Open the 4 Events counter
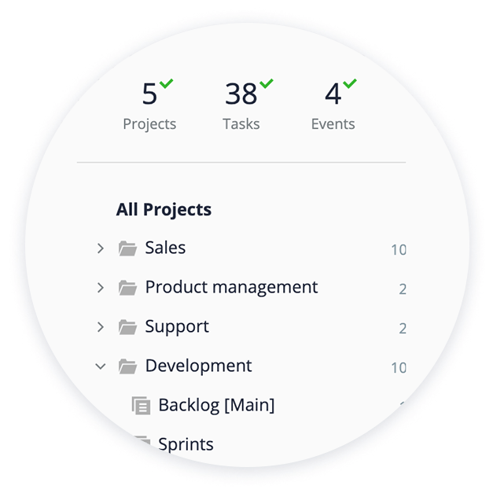This screenshot has height=493, width=493. point(333,106)
